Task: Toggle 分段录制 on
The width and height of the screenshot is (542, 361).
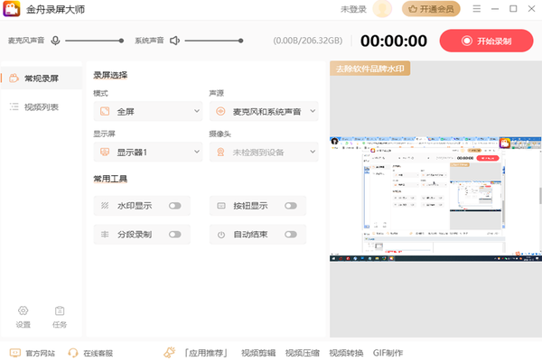Action: pyautogui.click(x=174, y=235)
